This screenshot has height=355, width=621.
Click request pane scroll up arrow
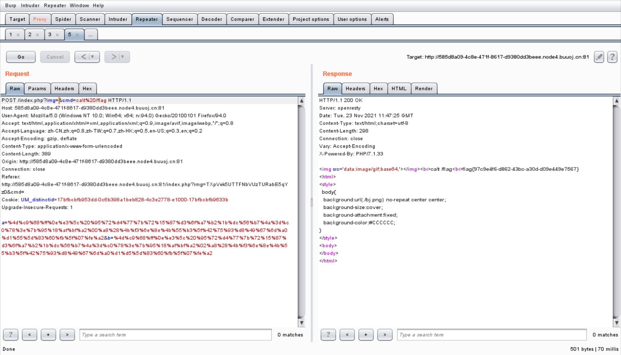(x=301, y=101)
